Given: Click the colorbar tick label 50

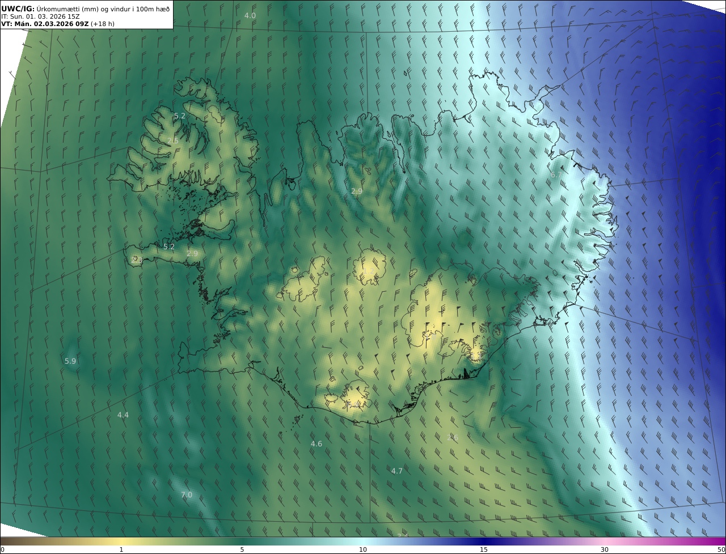Looking at the screenshot, I should point(721,550).
